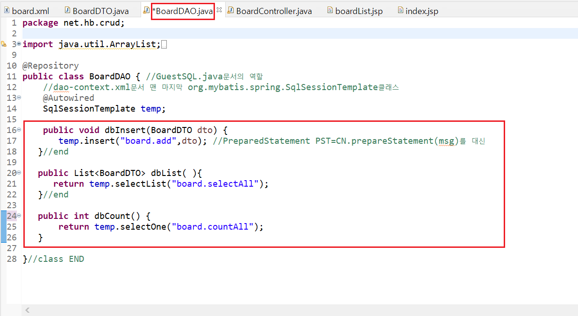Click the //PreparedStatement comment on line 17
The width and height of the screenshot is (578, 316).
(x=349, y=141)
